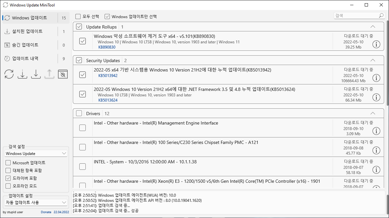
Task: Click the 업데이트 검색 중... 성공 log line
Action: pos(106,211)
